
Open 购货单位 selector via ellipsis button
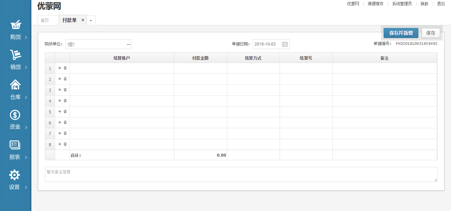coord(128,44)
